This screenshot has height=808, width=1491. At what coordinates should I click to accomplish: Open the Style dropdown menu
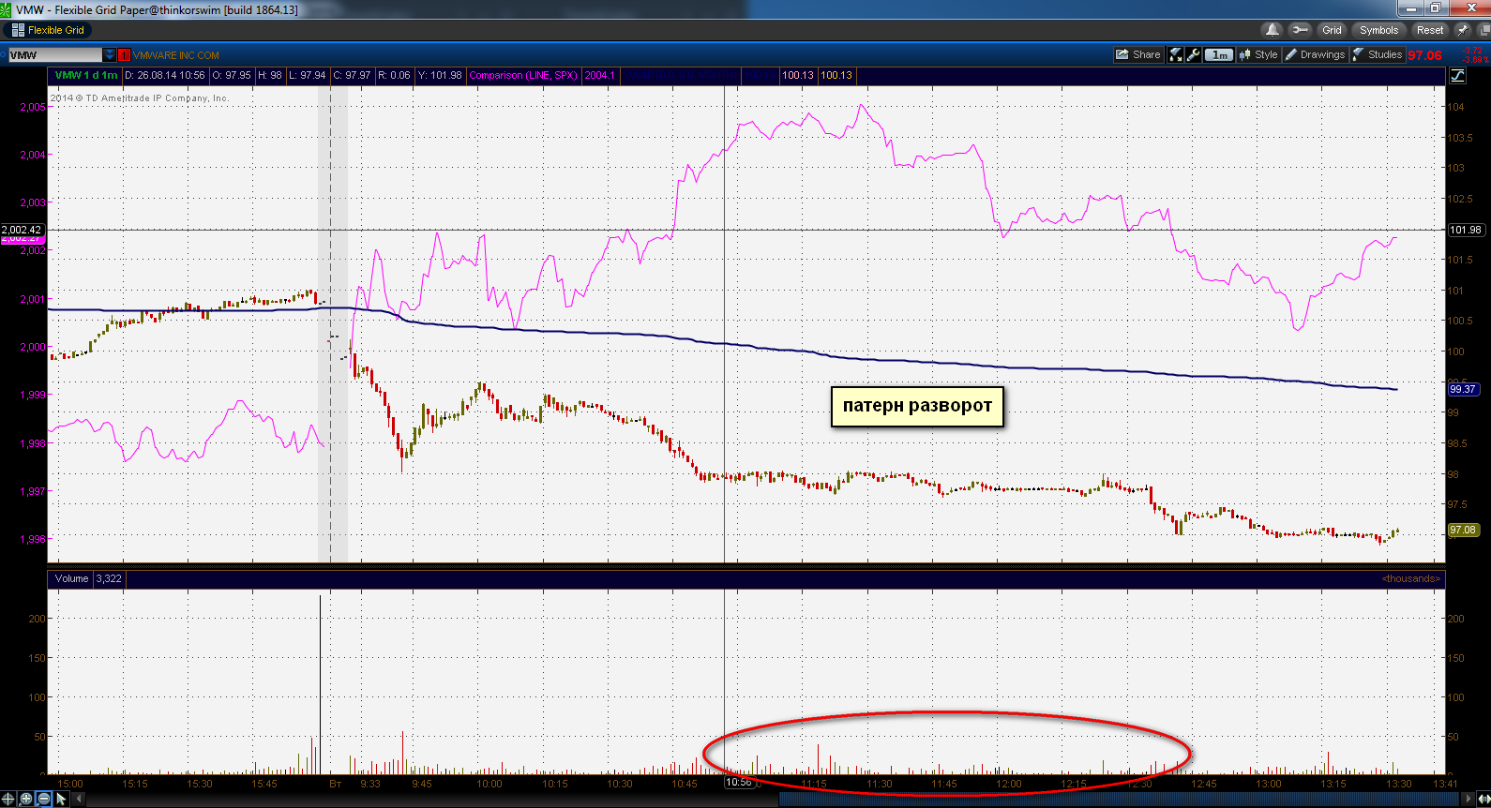(x=1258, y=54)
